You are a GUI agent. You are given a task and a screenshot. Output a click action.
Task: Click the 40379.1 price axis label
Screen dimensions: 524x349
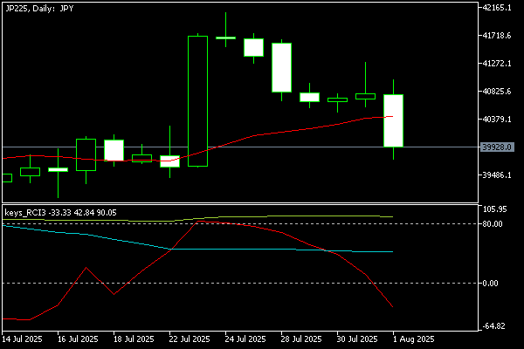coord(497,120)
